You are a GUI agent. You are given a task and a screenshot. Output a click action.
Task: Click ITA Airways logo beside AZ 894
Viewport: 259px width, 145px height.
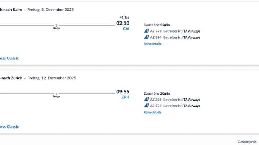tap(146, 37)
